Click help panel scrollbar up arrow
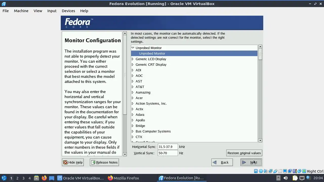324x182 pixels. [x=125, y=33]
